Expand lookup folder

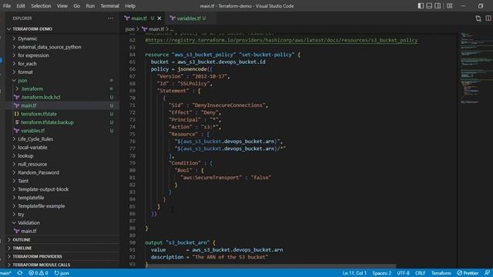click(63, 155)
